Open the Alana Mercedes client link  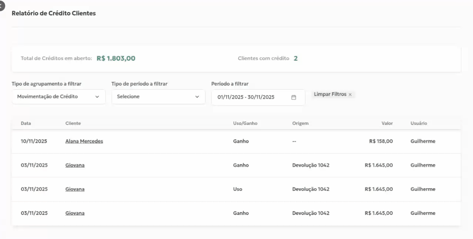click(x=84, y=141)
